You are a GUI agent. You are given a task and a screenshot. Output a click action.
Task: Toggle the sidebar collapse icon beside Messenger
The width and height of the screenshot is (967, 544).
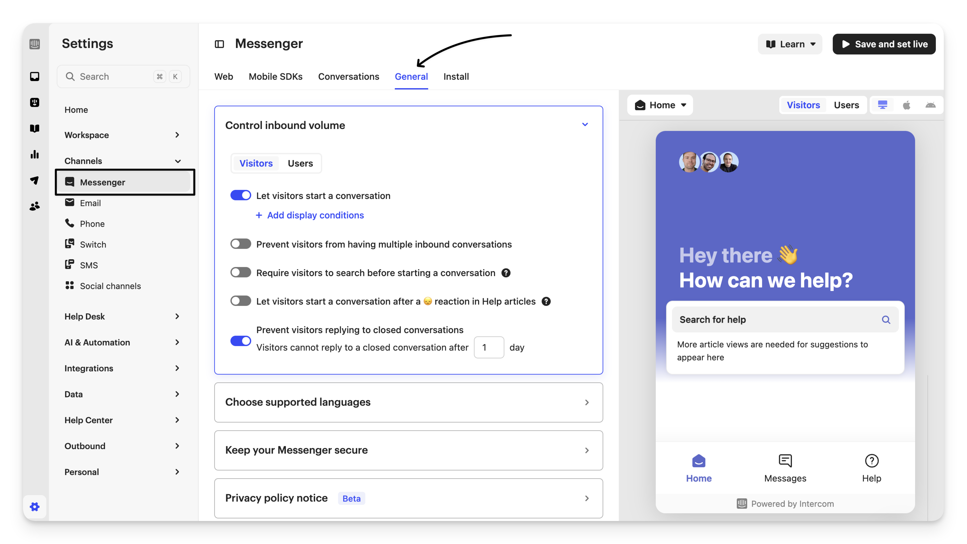tap(219, 44)
